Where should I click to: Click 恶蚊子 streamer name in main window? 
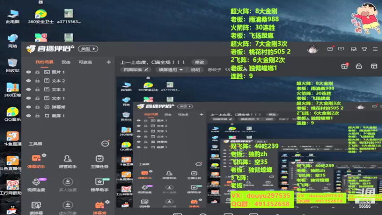pos(214,70)
